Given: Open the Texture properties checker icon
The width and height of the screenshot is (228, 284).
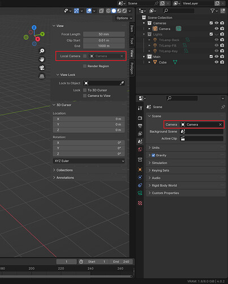Looking at the screenshot, I should tap(140, 203).
